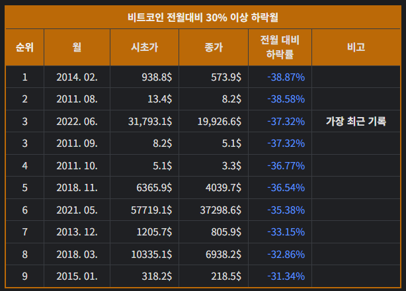Select the closing price '218.5$'
Screen dimensions: 406x291
click(226, 276)
